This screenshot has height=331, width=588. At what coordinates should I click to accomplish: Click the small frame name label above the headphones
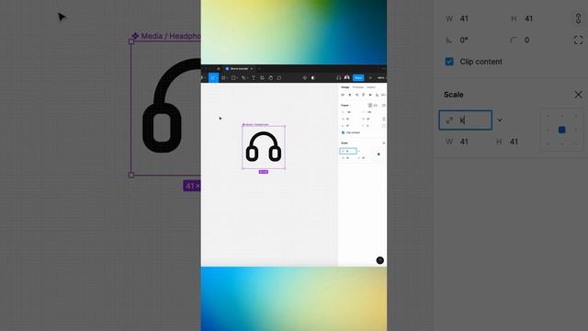pyautogui.click(x=255, y=124)
